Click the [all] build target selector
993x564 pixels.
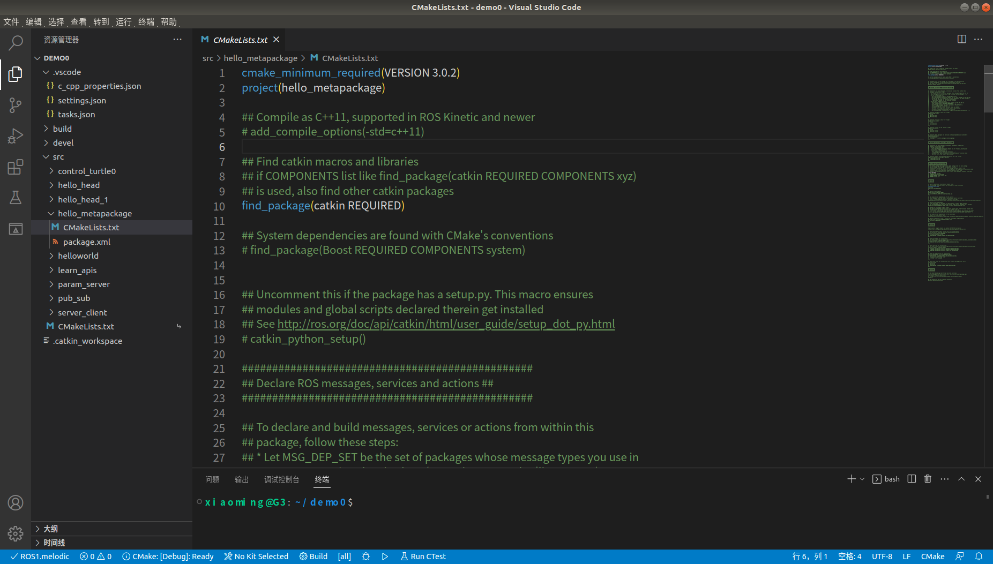click(x=345, y=557)
